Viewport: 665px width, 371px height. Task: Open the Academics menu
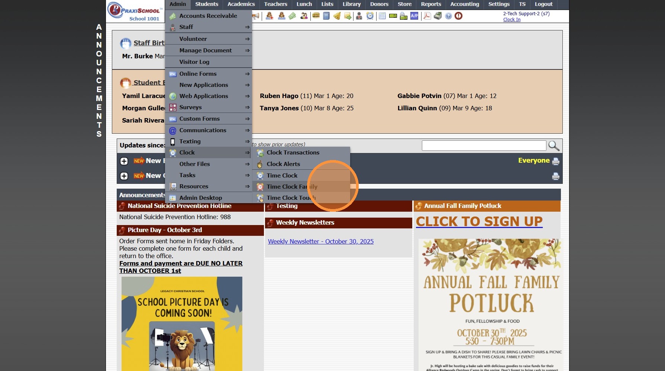[241, 4]
